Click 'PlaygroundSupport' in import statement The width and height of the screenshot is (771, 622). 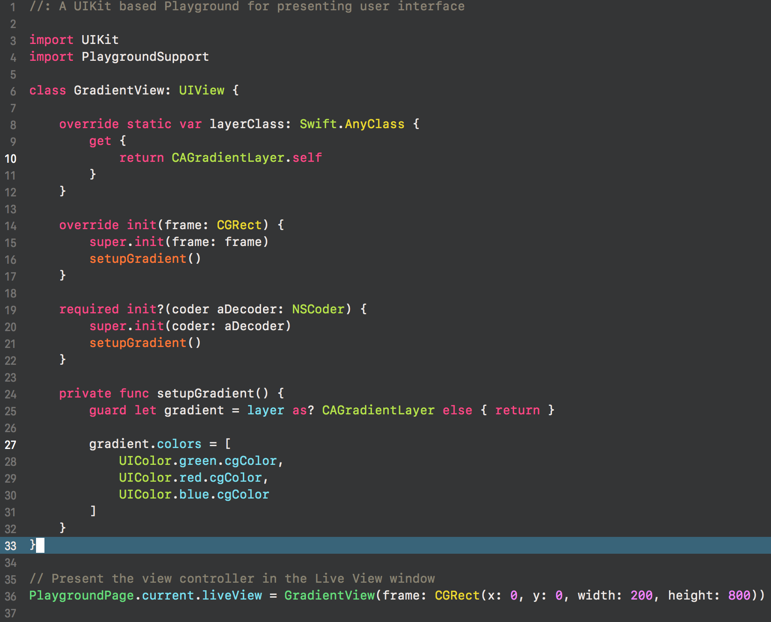pyautogui.click(x=145, y=57)
